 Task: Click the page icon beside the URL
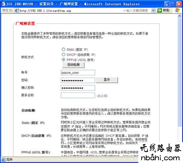(17, 11)
